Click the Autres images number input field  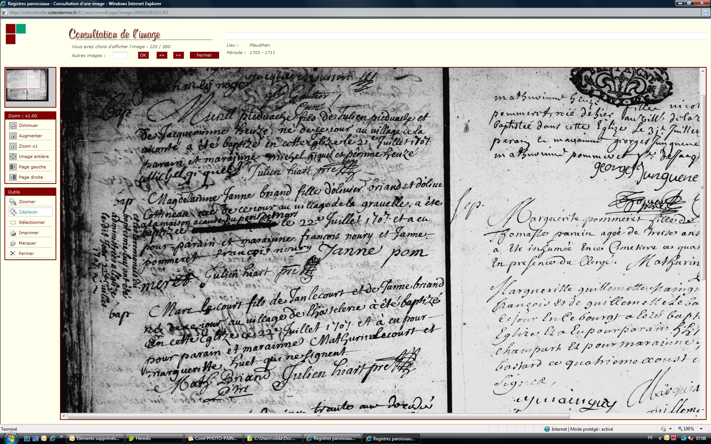(x=120, y=55)
